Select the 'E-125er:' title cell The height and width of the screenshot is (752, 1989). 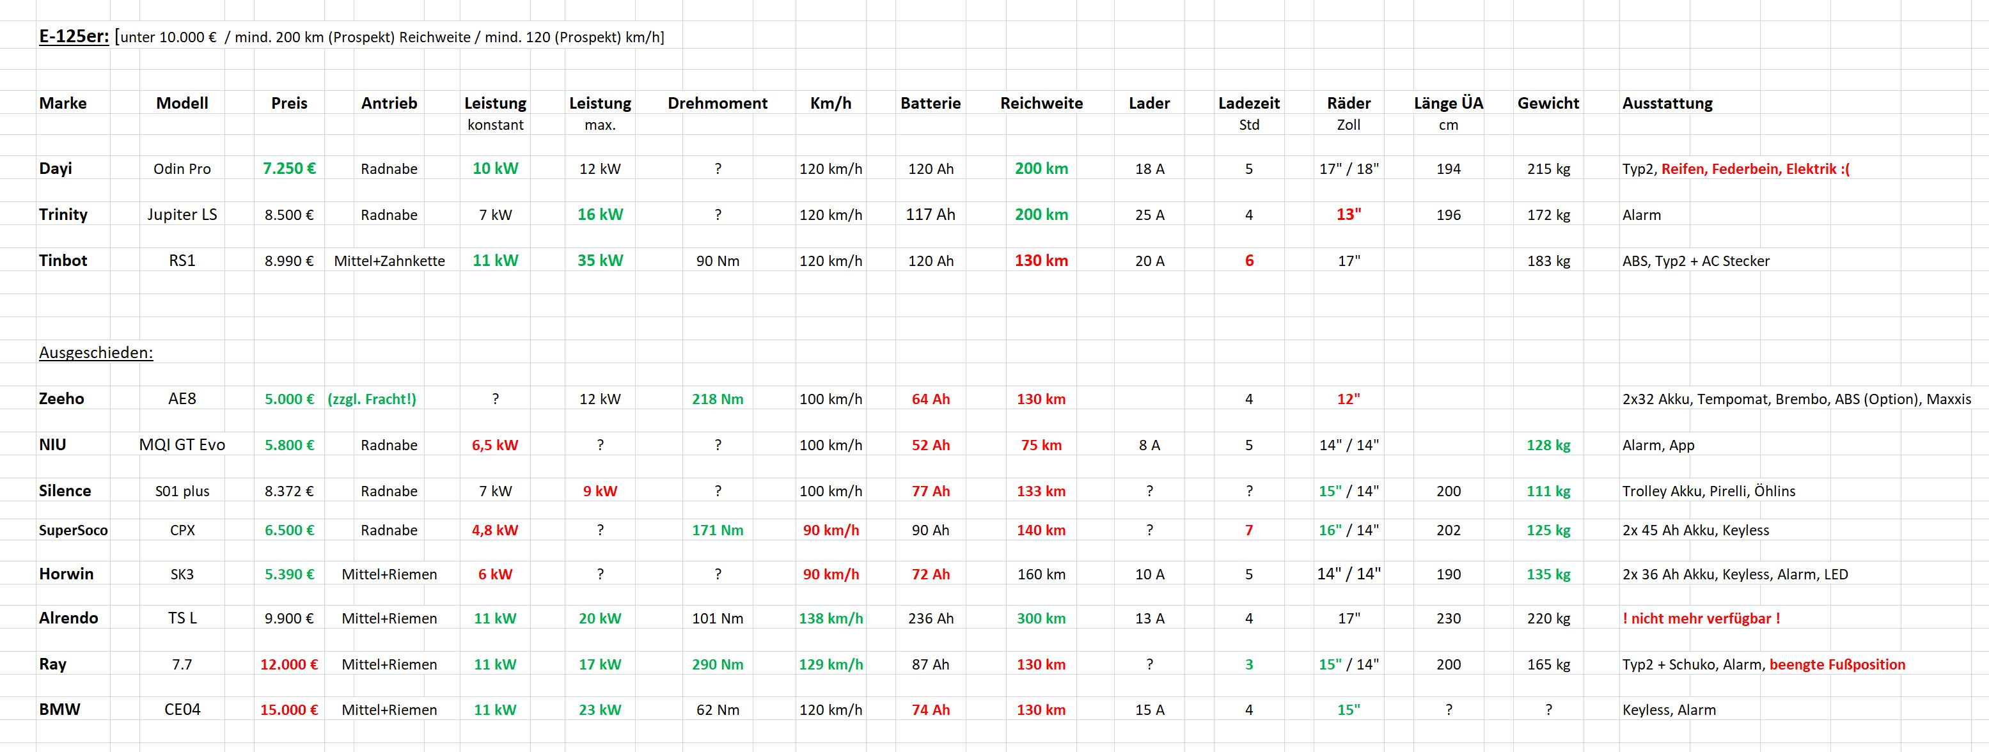click(74, 36)
